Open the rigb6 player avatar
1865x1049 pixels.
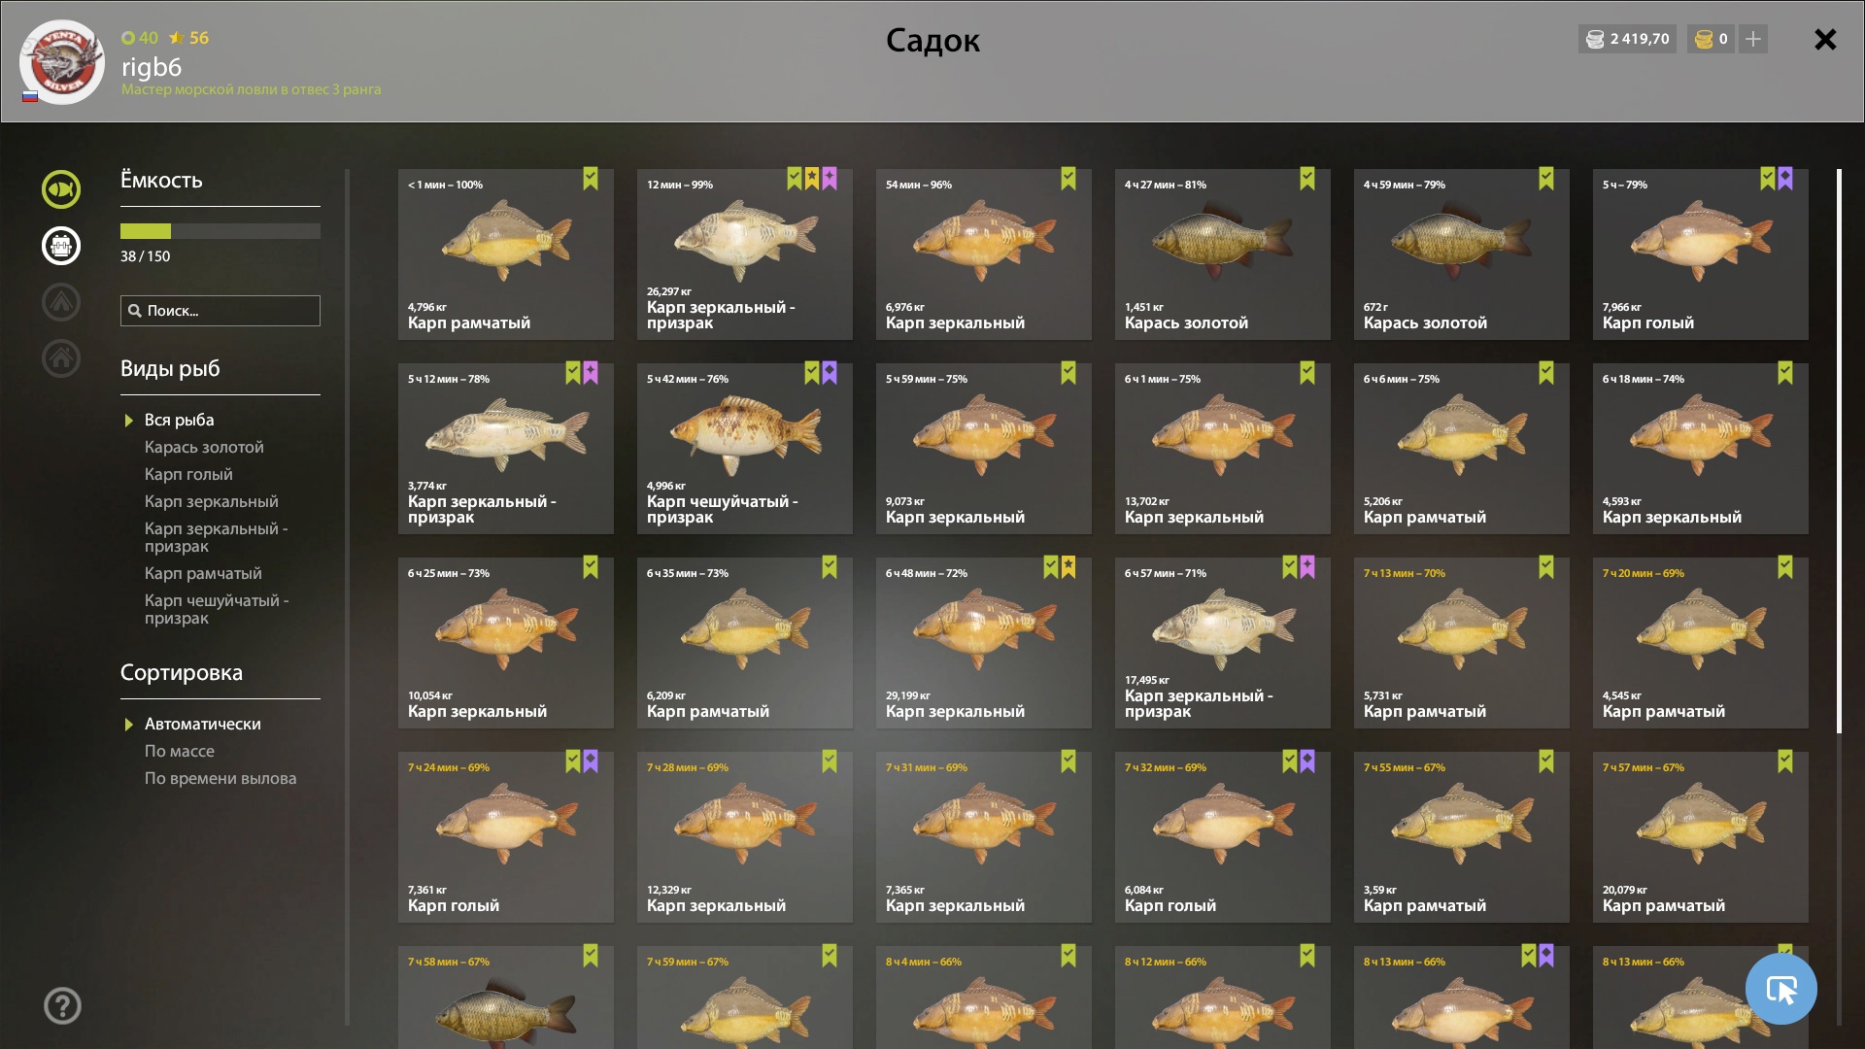pyautogui.click(x=62, y=62)
